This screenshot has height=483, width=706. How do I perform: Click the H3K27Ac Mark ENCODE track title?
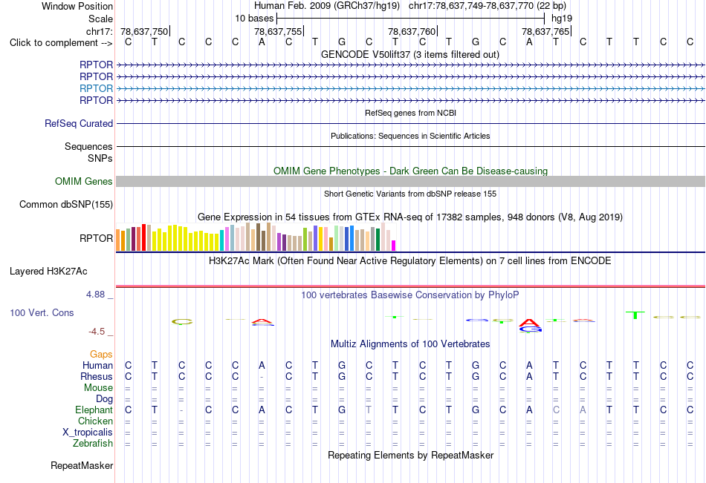tap(409, 261)
